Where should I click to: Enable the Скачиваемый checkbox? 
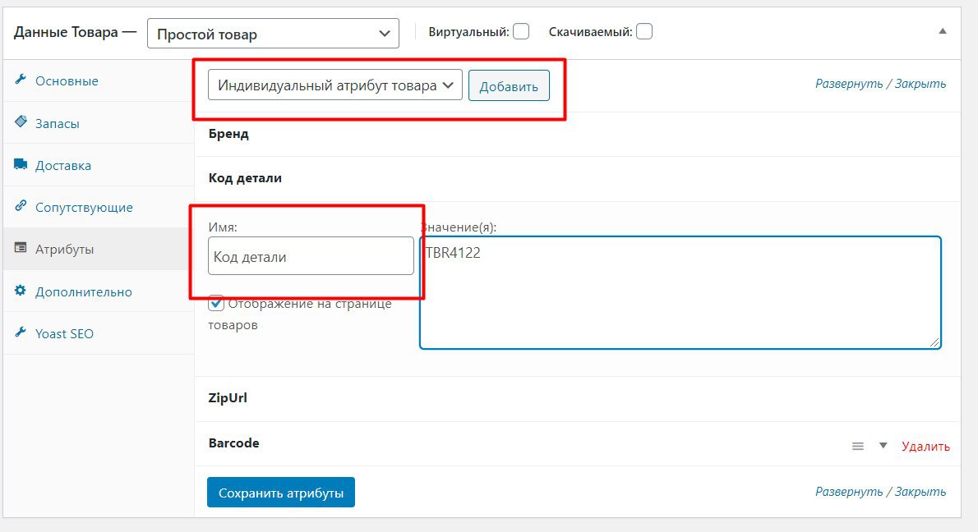644,32
